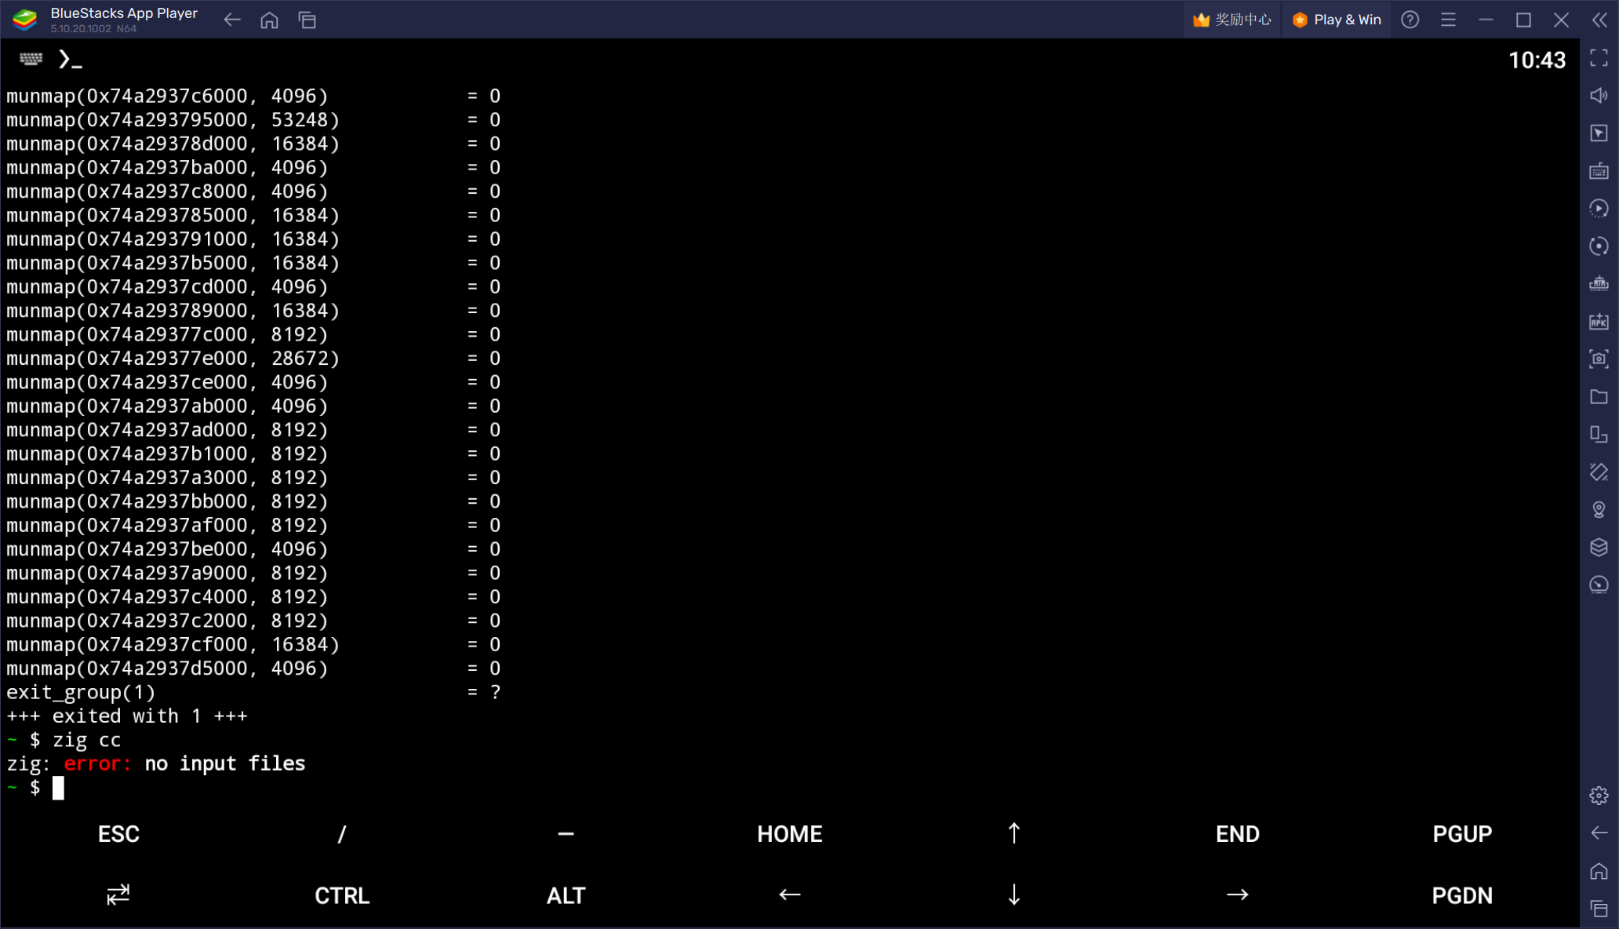Collapse the right sidebar with double chevron
This screenshot has height=929, width=1619.
(1600, 20)
